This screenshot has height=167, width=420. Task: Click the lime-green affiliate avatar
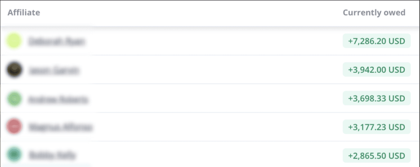[14, 41]
